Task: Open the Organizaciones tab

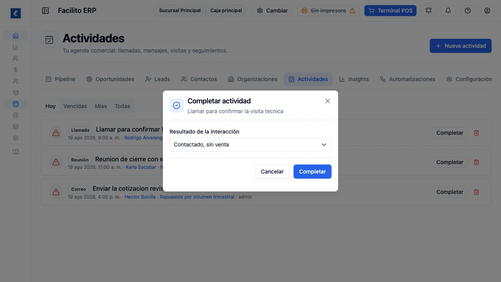Action: [x=252, y=79]
